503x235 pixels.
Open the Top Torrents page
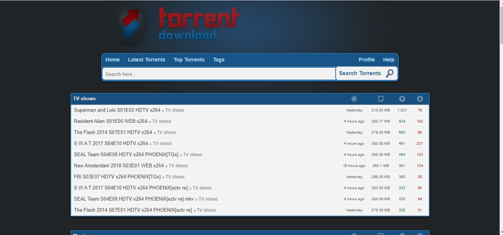(x=189, y=60)
